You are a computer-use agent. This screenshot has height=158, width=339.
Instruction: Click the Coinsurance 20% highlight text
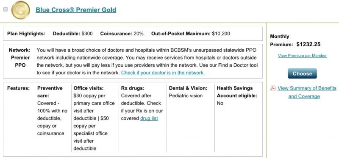pos(122,34)
